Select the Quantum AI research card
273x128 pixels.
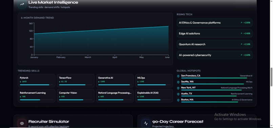point(214,44)
